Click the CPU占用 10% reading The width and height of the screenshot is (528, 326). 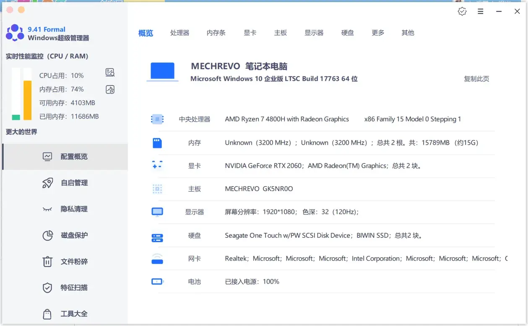coord(61,76)
